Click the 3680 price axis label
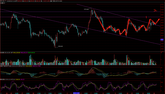The image size is (165, 94). tap(162, 17)
